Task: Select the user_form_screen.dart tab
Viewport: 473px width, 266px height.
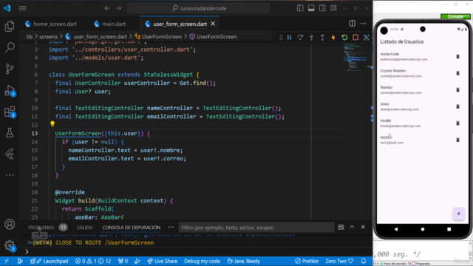Action: click(x=180, y=24)
